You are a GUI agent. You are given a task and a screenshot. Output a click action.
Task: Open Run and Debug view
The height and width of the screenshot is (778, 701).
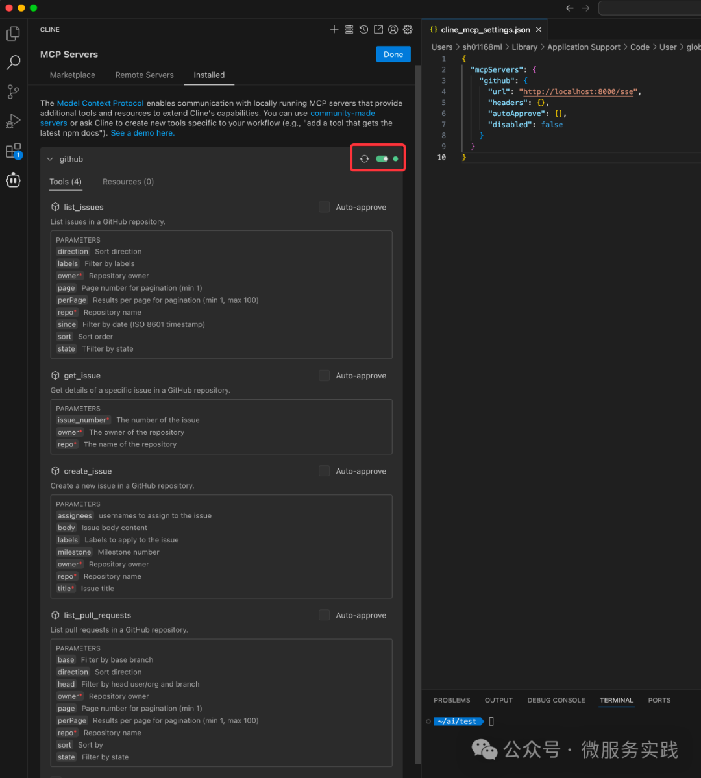[x=14, y=121]
